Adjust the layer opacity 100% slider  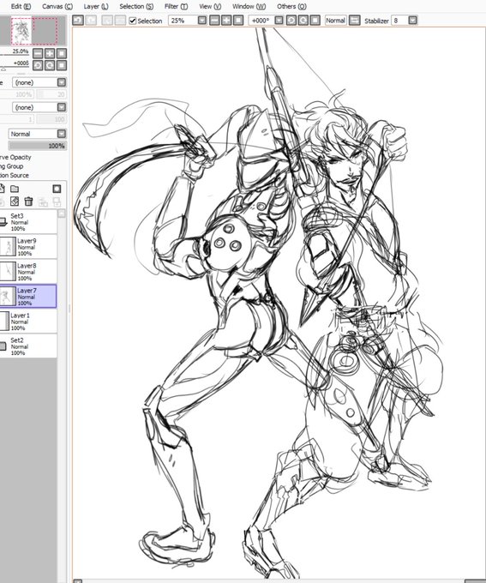(x=37, y=146)
